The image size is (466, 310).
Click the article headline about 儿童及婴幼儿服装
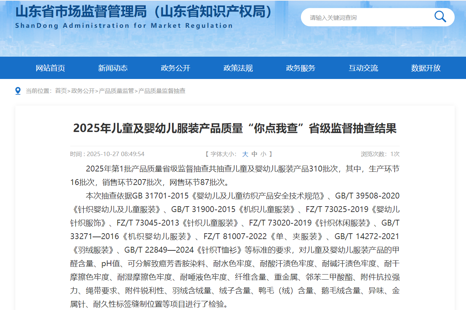point(235,128)
